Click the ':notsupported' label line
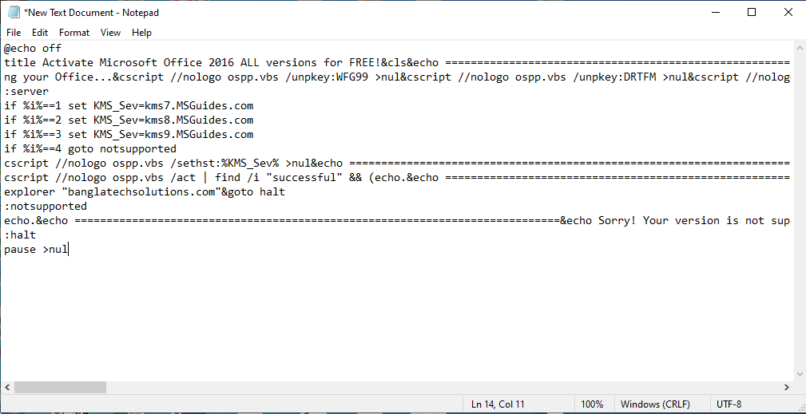The image size is (806, 414). 46,207
